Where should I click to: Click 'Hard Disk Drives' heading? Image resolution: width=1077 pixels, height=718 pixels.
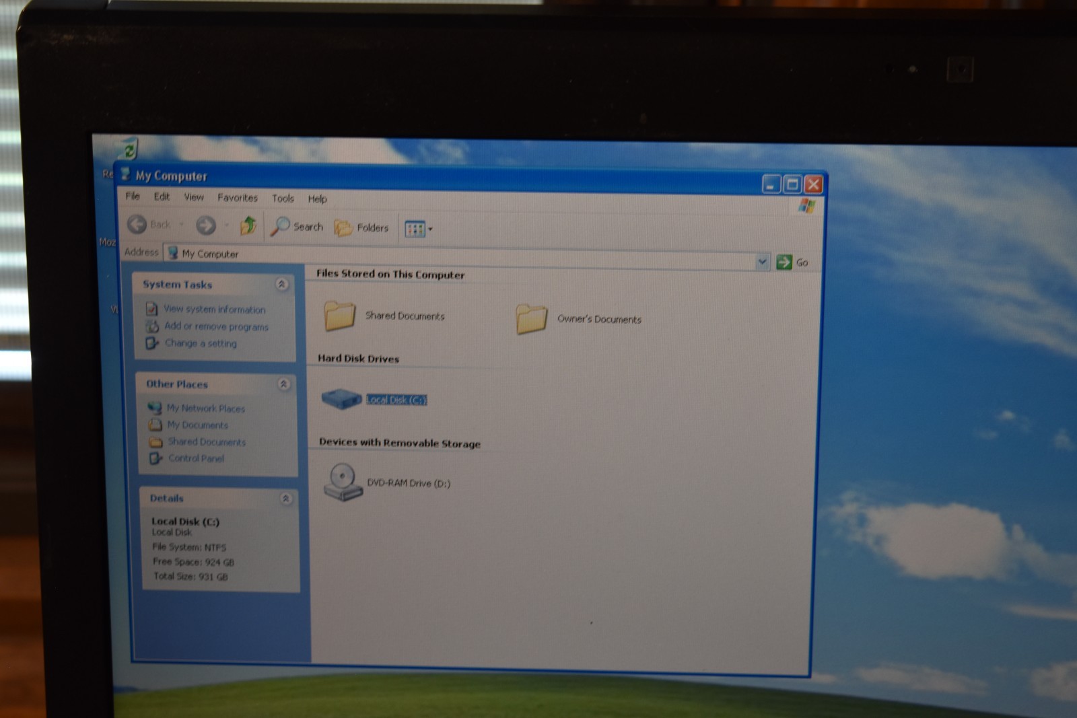(358, 359)
